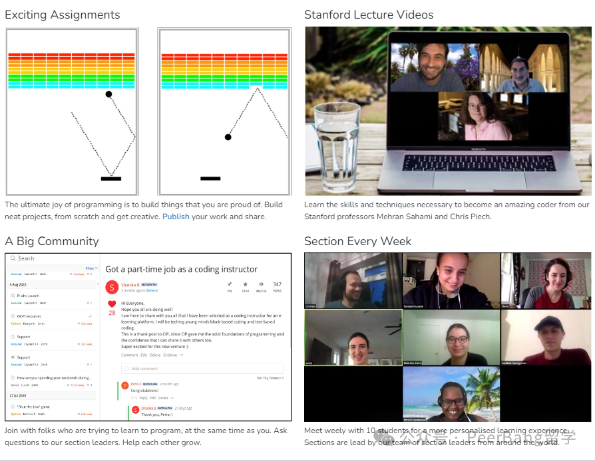Like Petra's Congratulations comment heart
Viewport: 595px width, 461px height.
point(133,398)
